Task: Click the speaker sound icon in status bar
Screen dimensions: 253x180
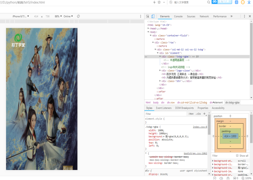Action: 221,178
